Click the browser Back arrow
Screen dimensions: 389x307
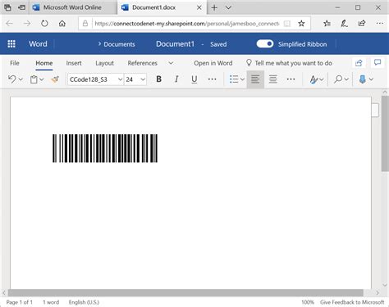[x=9, y=24]
